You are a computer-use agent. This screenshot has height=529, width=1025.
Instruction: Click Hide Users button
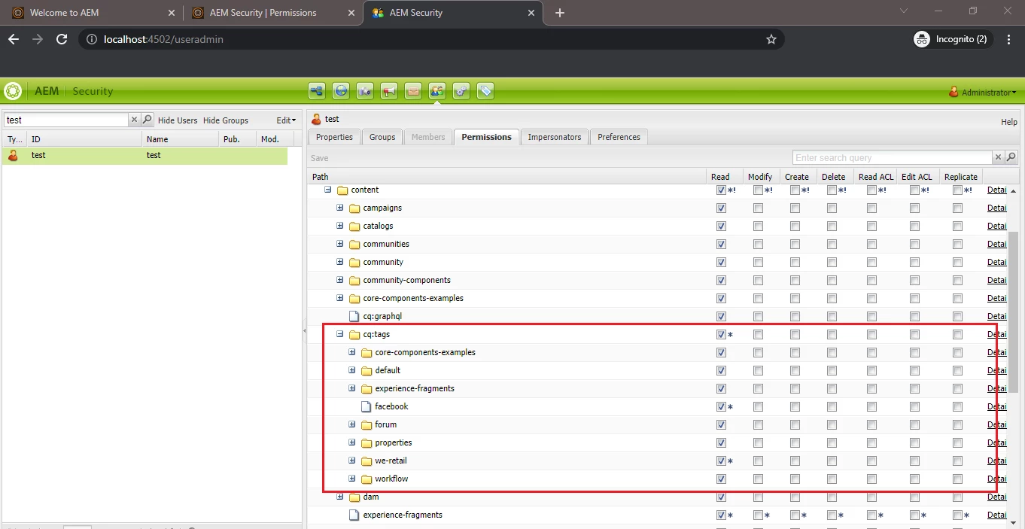(178, 120)
